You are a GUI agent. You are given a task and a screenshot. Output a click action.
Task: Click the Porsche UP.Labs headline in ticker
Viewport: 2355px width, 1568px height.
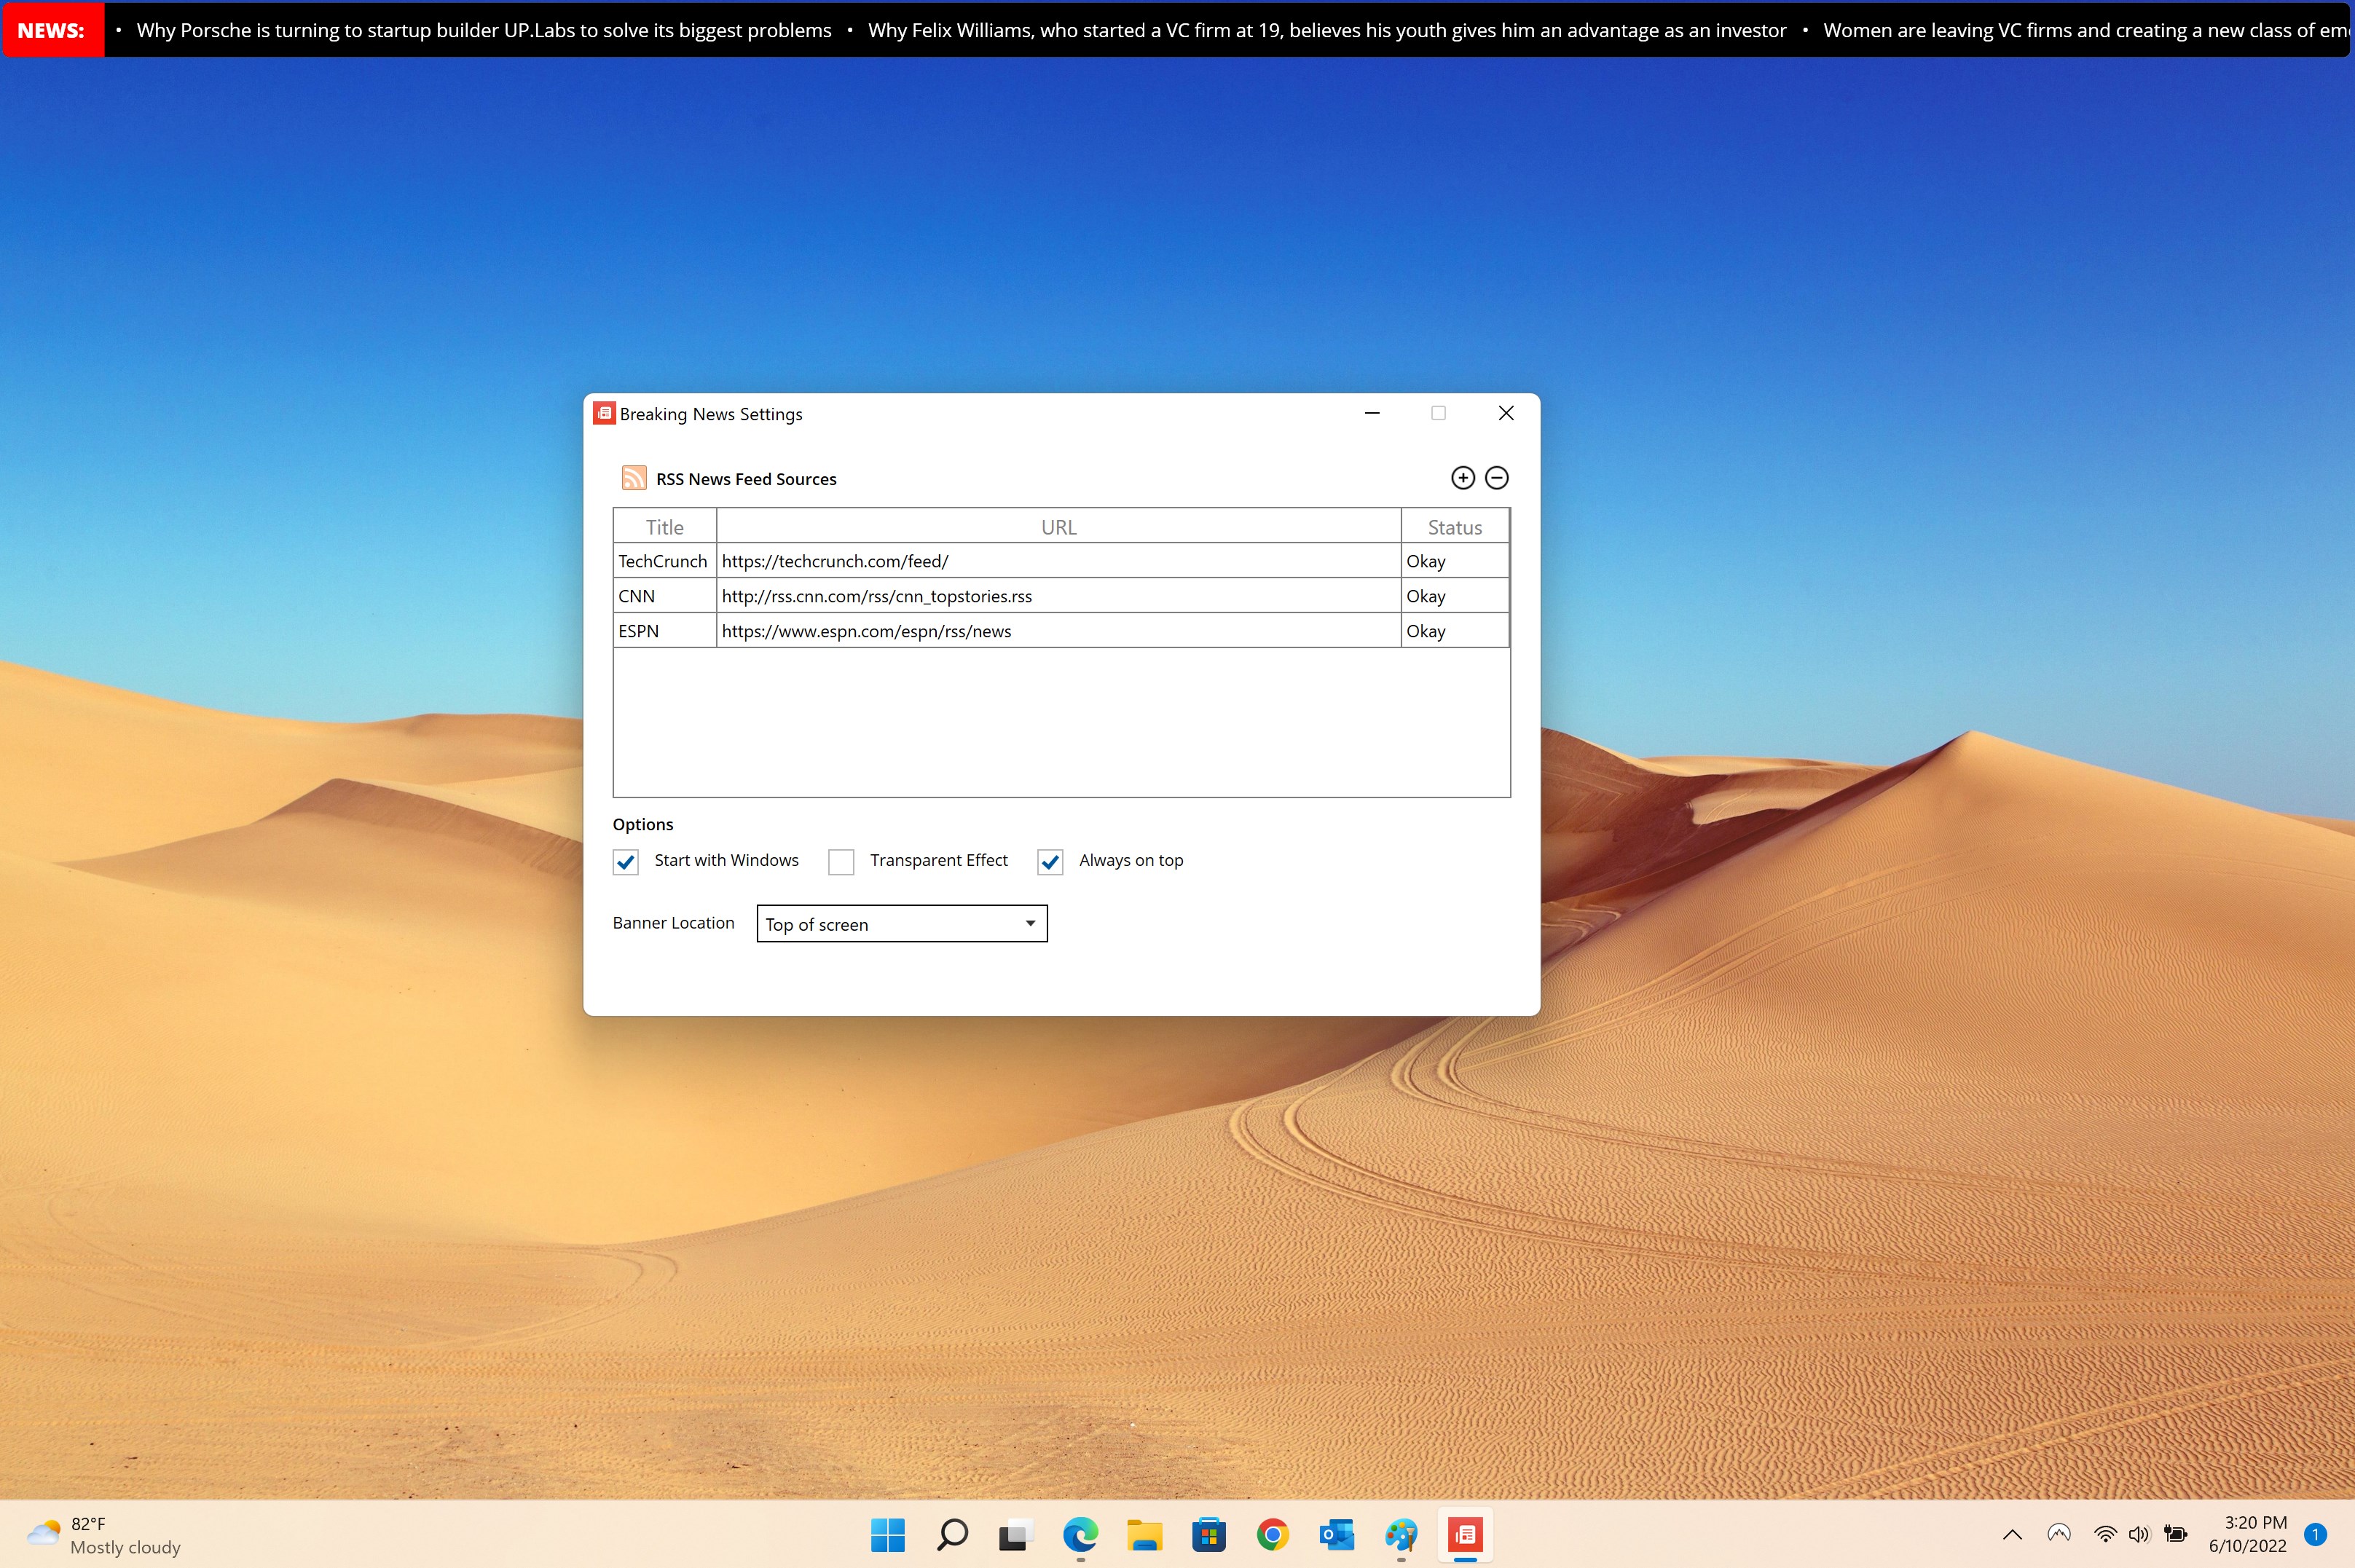pyautogui.click(x=484, y=31)
